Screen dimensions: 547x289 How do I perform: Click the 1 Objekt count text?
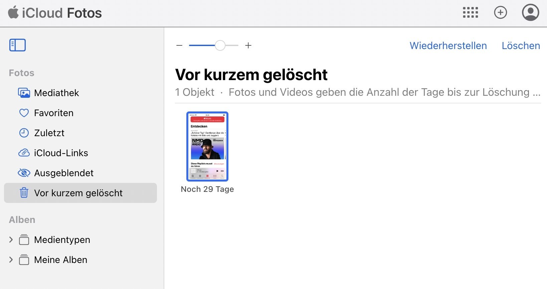[195, 92]
